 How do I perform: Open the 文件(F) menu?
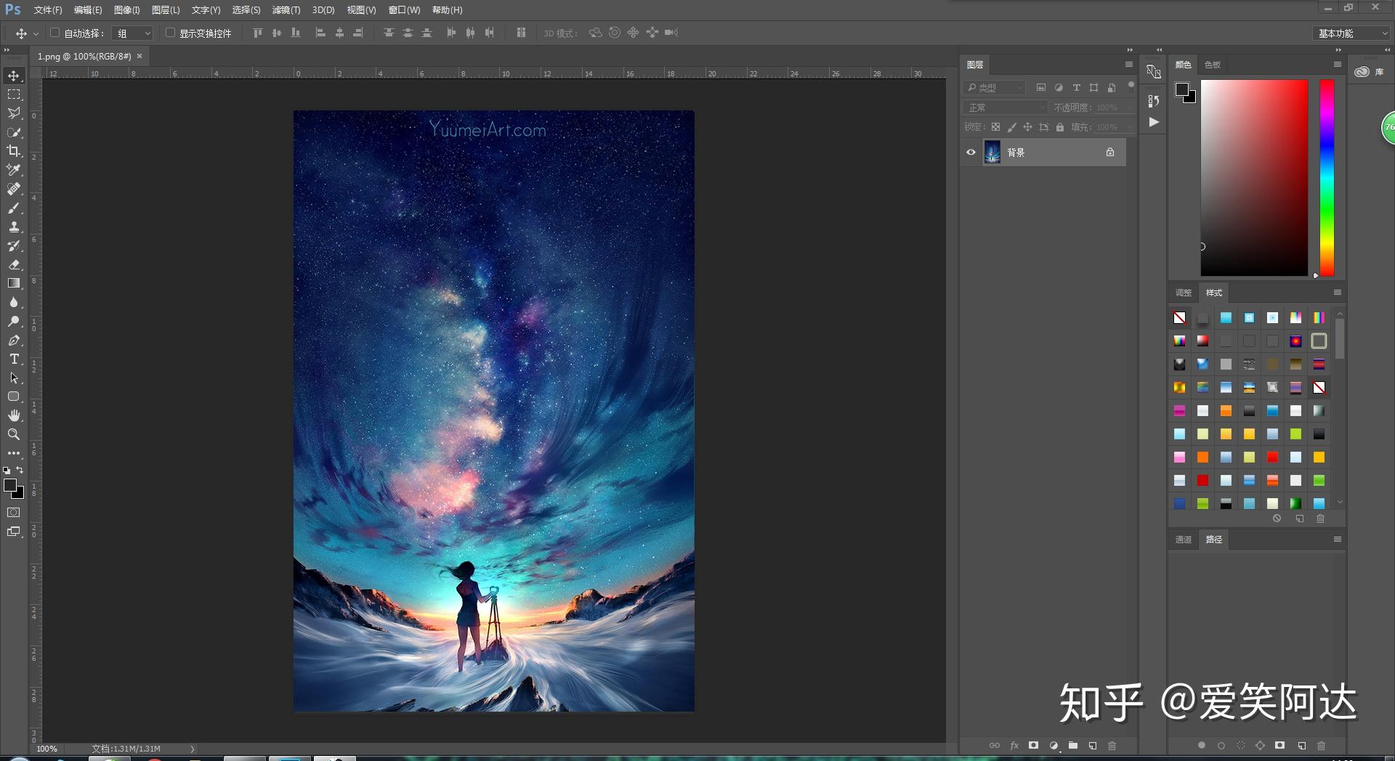[x=48, y=10]
